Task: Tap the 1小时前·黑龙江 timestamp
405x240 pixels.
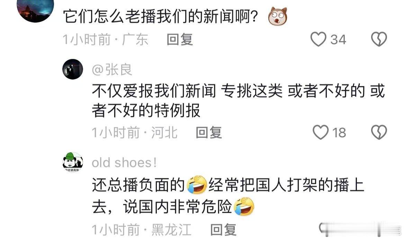Action: pos(142,229)
